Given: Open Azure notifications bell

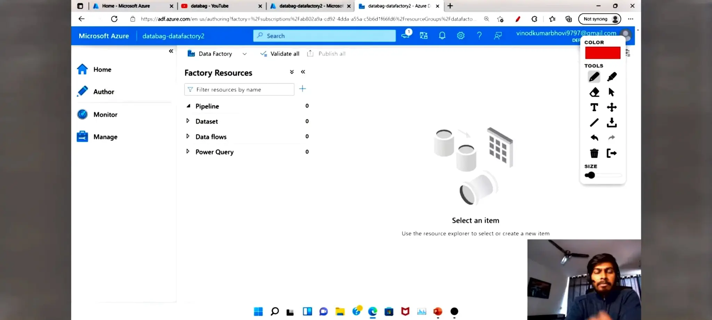Looking at the screenshot, I should point(442,36).
